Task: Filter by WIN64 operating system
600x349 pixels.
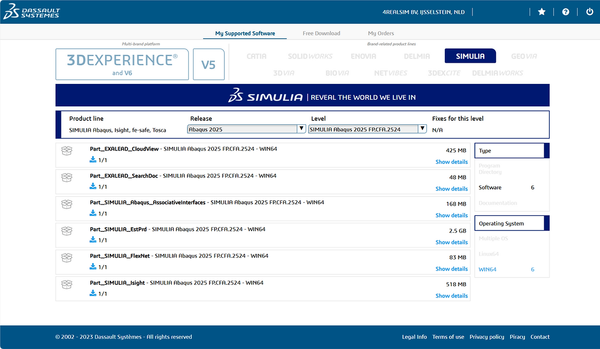Action: click(487, 269)
